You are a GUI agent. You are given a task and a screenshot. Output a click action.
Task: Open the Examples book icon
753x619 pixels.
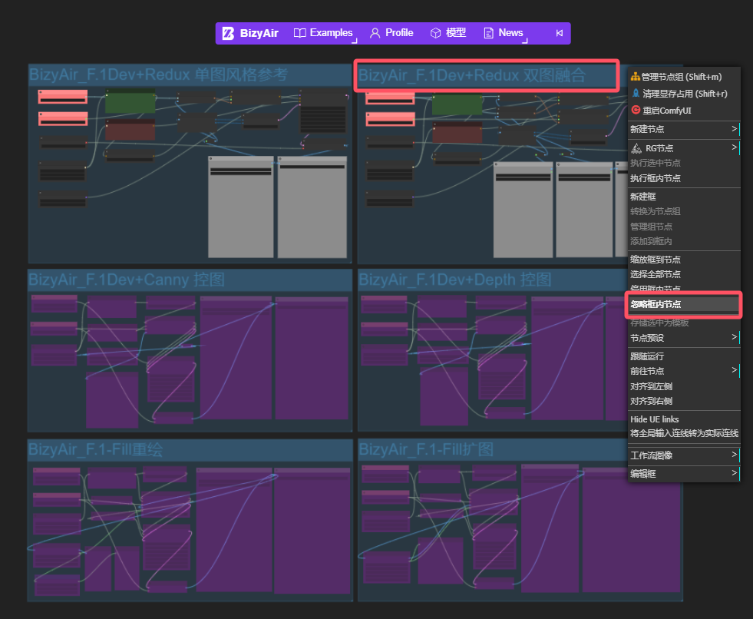[299, 33]
